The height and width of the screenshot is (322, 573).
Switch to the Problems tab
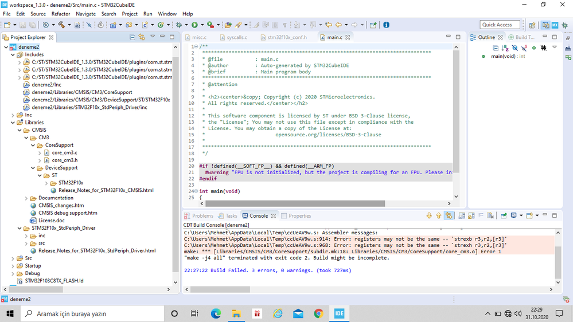(x=199, y=216)
